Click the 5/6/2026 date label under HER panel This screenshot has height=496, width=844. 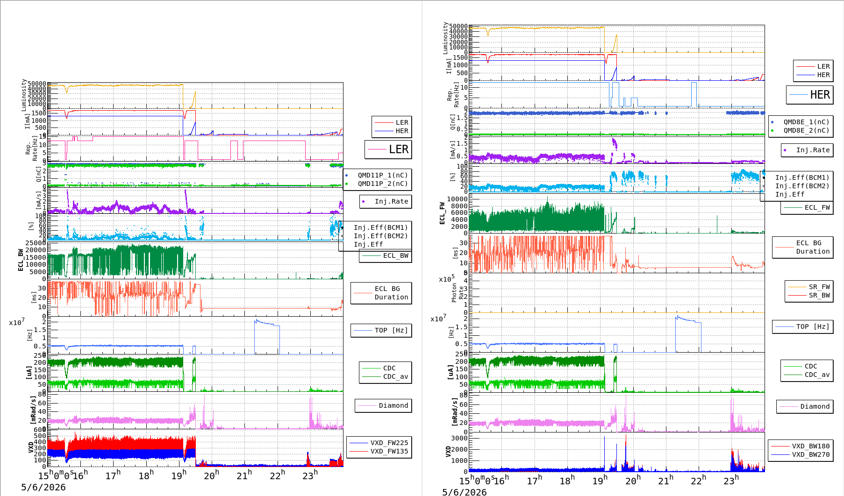click(x=465, y=492)
